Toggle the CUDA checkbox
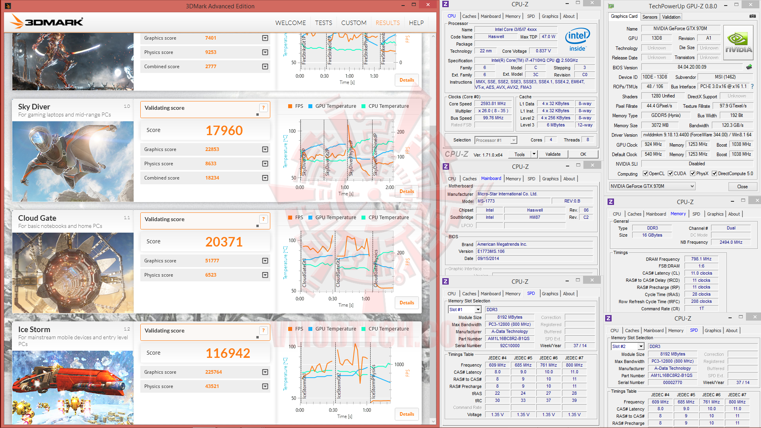The image size is (761, 428). (x=670, y=174)
